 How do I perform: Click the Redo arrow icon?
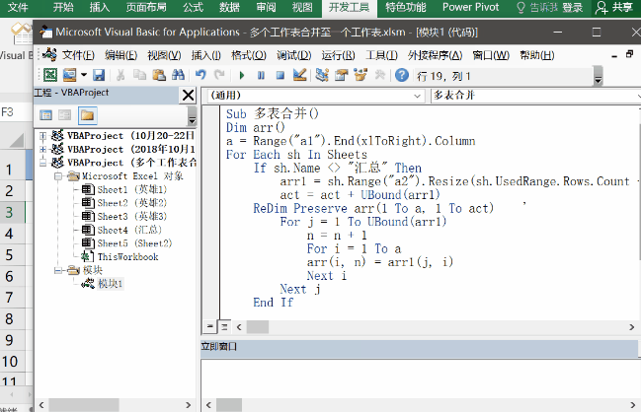pos(220,75)
